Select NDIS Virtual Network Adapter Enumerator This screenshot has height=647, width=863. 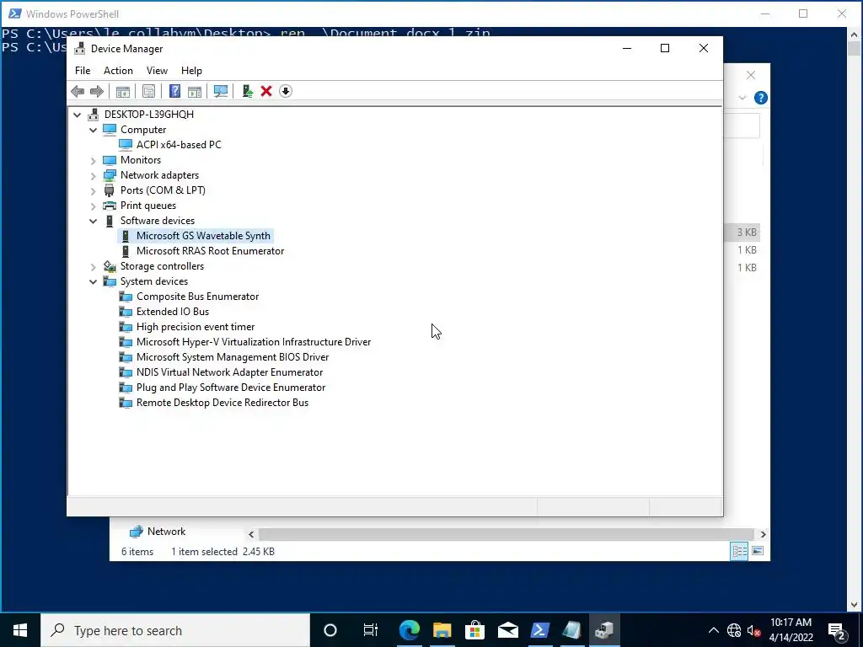coord(229,372)
